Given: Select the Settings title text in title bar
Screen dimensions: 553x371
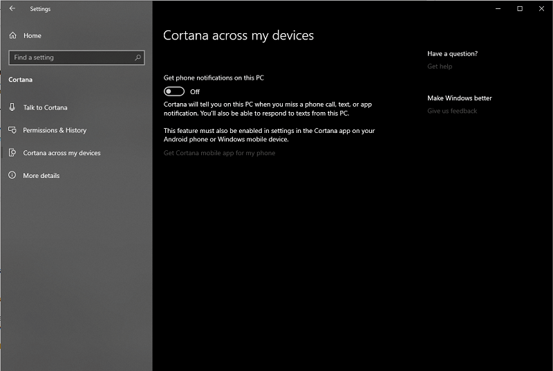Looking at the screenshot, I should [x=40, y=9].
